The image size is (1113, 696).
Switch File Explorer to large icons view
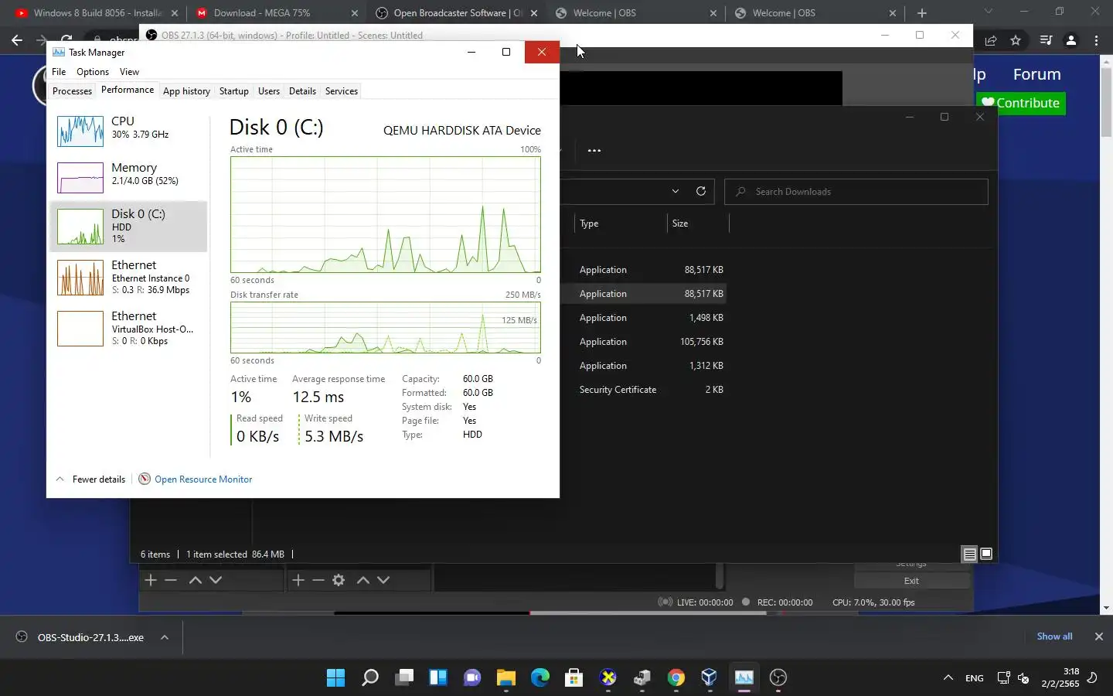(x=986, y=554)
